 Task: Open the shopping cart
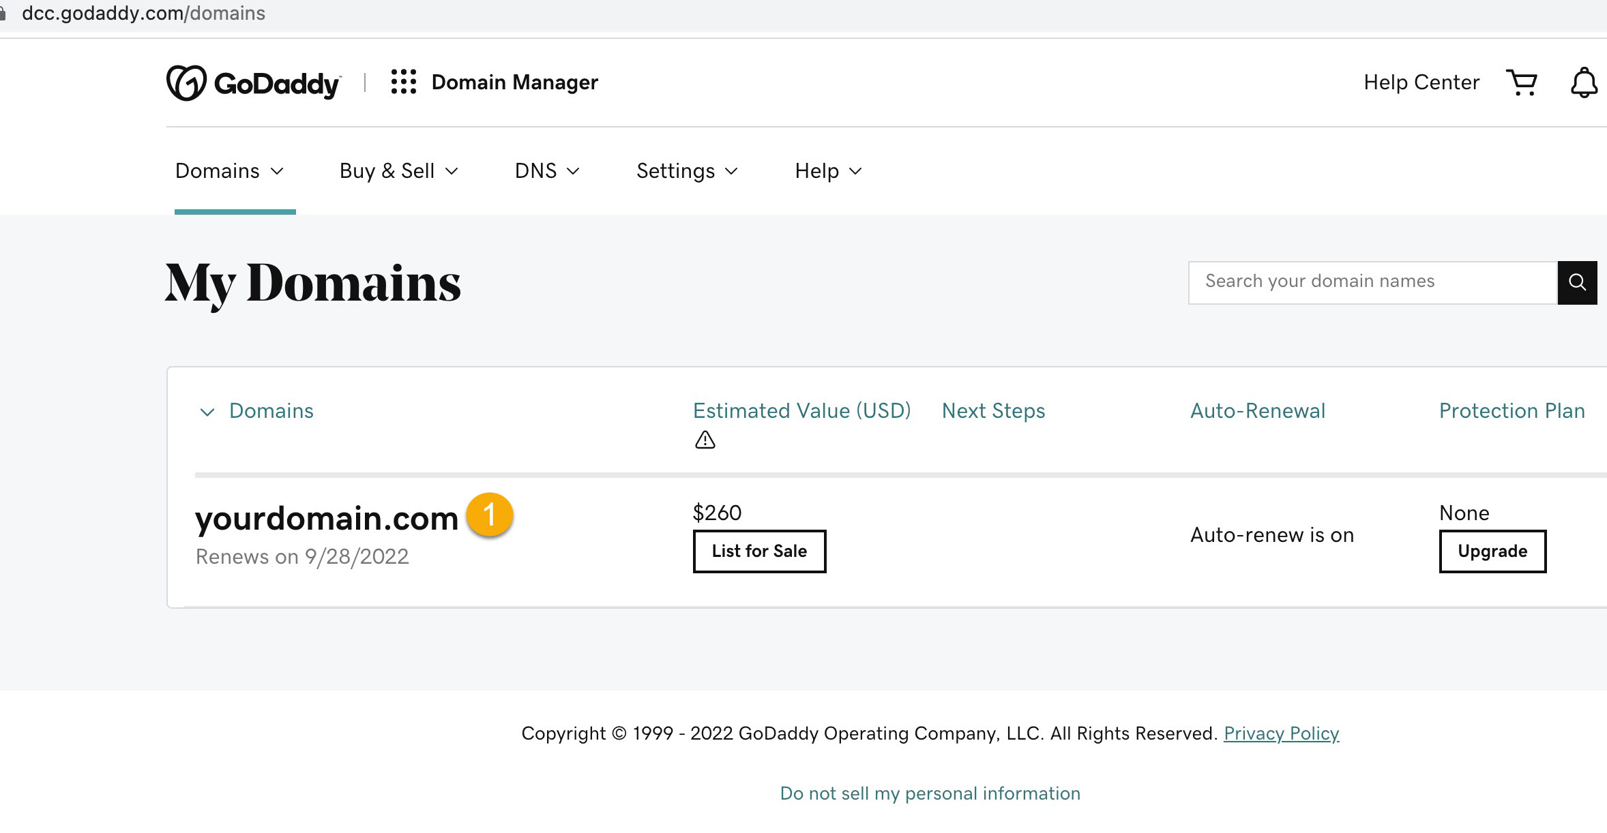click(1522, 82)
